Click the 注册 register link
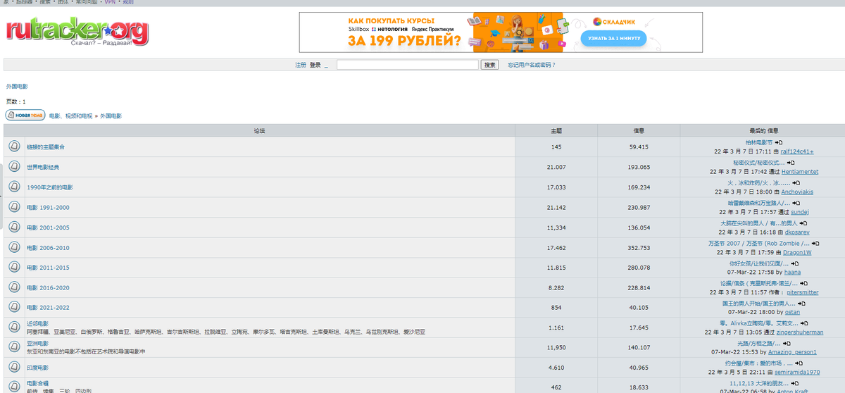Screen dimensions: 845x393 [301, 65]
